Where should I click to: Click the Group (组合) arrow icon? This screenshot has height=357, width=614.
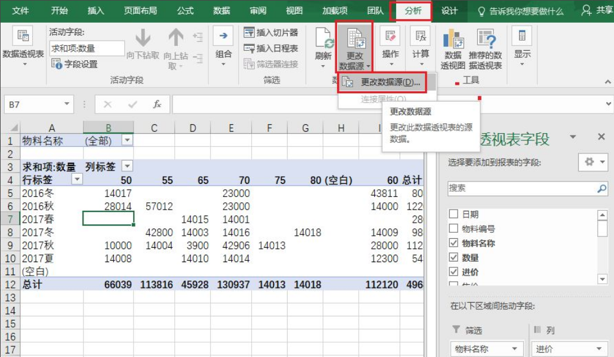223,36
